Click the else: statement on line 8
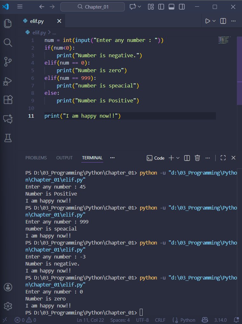Viewport: 242px width, 324px height. click(x=52, y=93)
